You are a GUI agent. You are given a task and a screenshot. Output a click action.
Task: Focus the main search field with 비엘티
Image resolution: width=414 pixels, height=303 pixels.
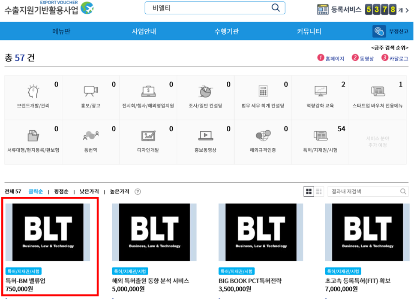pos(215,8)
